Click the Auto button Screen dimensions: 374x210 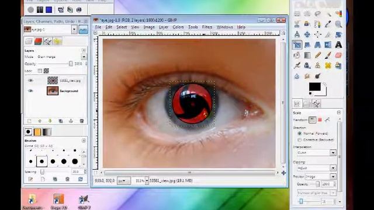pos(83,30)
